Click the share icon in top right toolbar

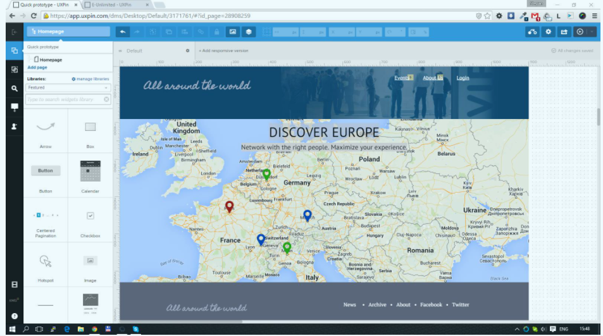[564, 32]
